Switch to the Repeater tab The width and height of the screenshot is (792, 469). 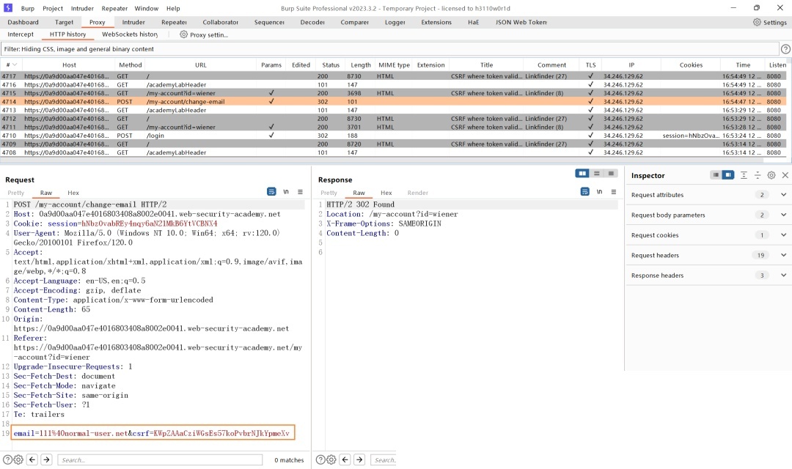pos(174,22)
